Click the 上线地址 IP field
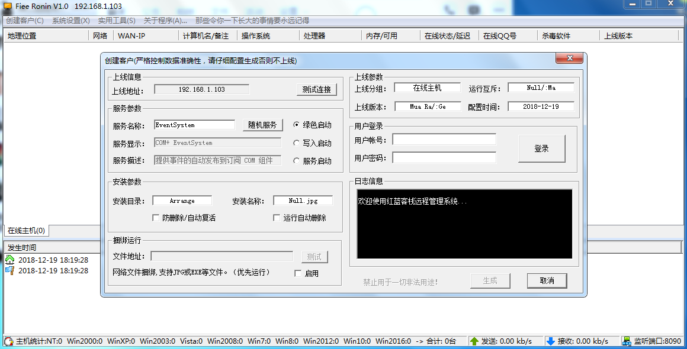The image size is (687, 349). (x=202, y=89)
